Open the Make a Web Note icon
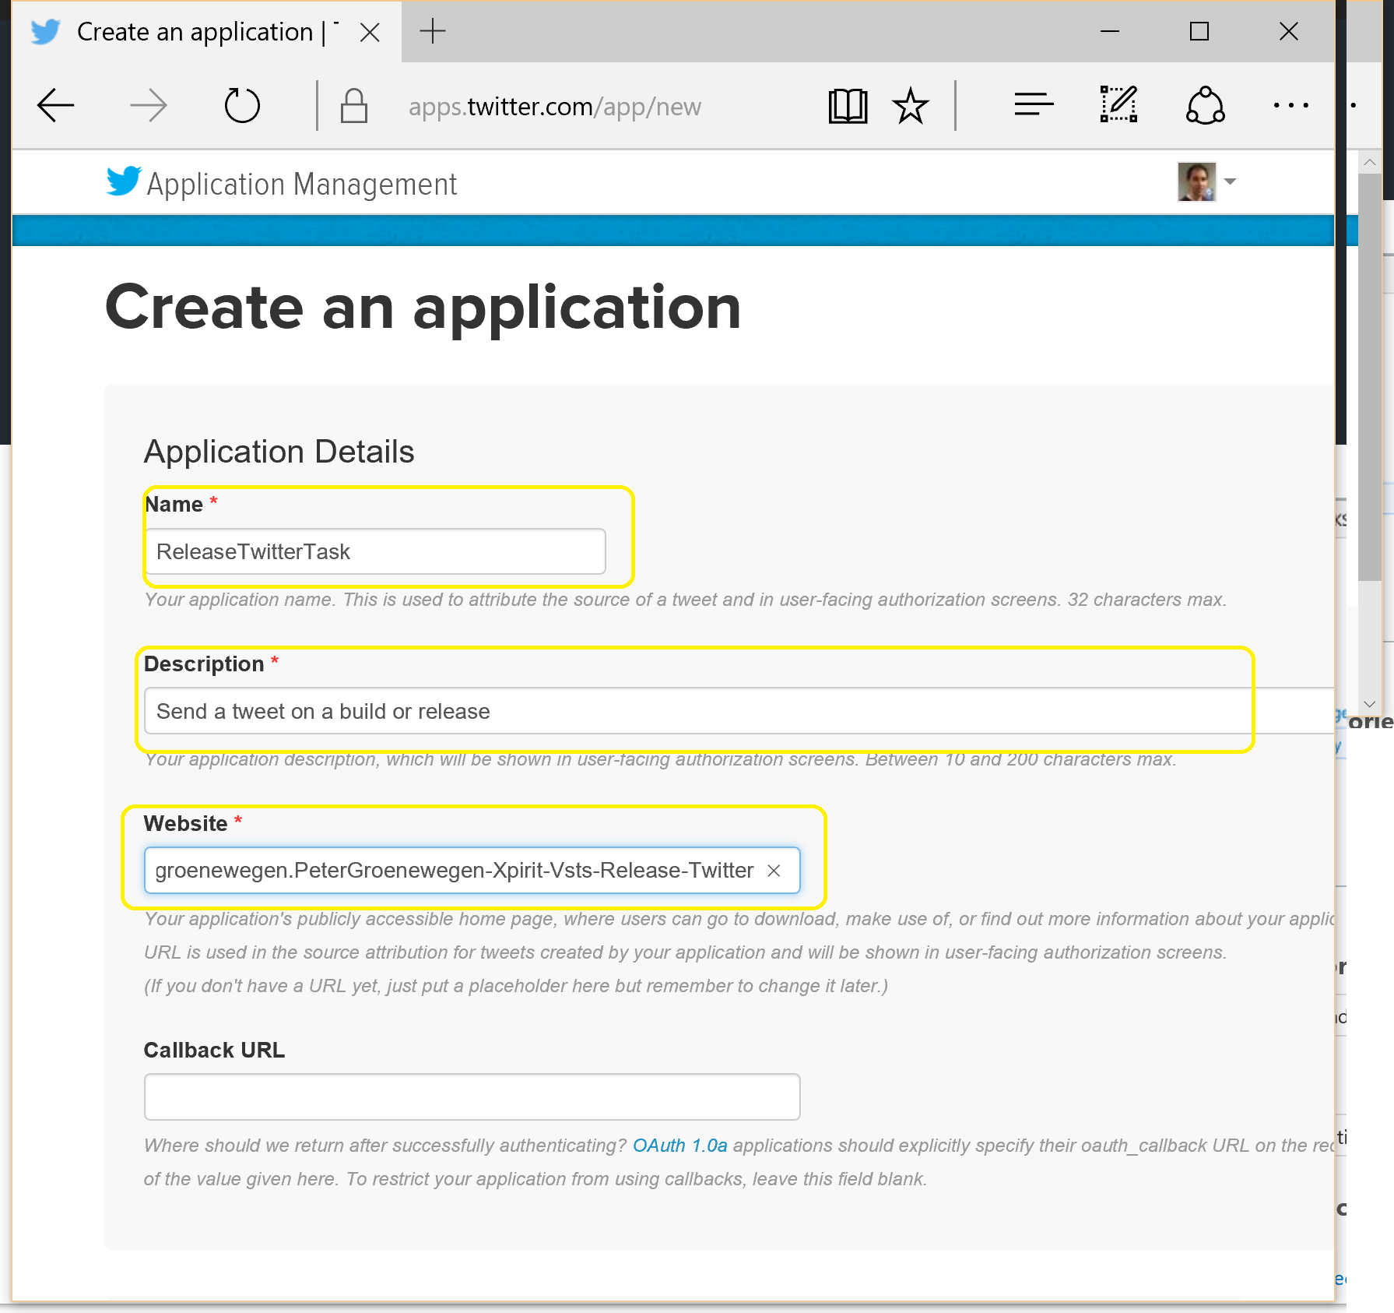 click(1119, 104)
